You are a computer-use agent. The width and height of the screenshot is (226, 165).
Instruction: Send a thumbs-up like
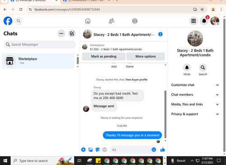tap(163, 150)
